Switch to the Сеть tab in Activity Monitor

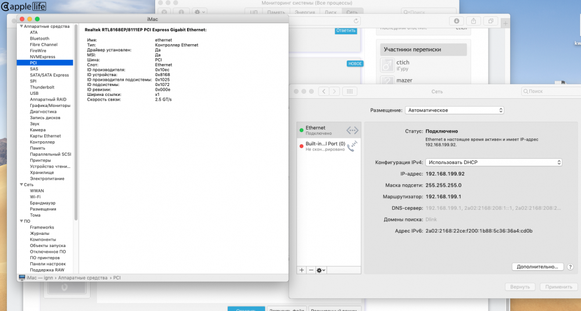click(x=352, y=12)
